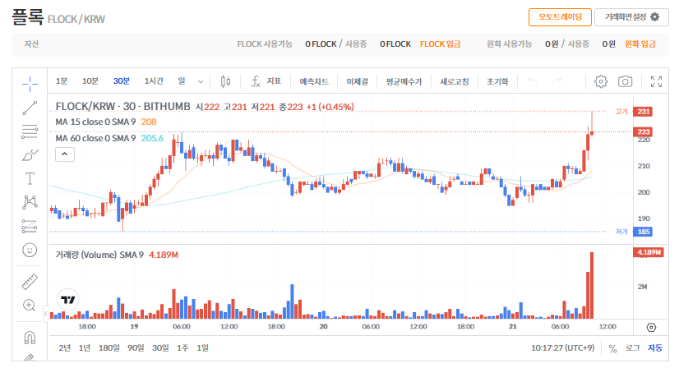Redo the last chart action

(557, 81)
